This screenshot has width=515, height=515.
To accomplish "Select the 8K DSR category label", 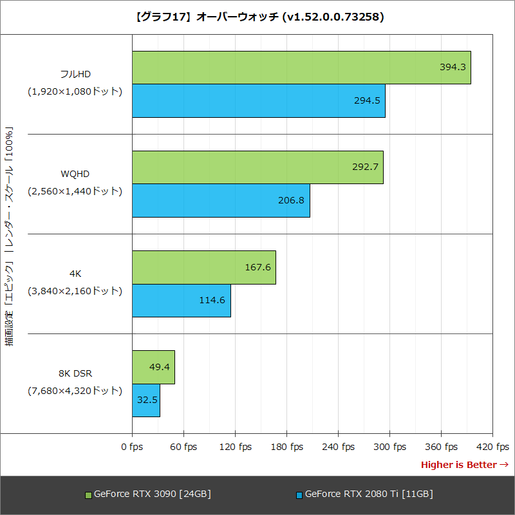I will [x=75, y=374].
